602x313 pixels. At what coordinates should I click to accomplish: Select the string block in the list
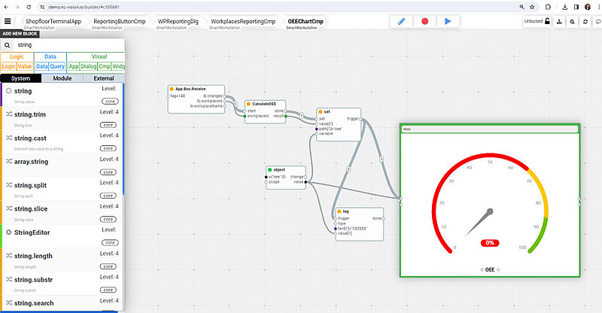click(x=62, y=95)
